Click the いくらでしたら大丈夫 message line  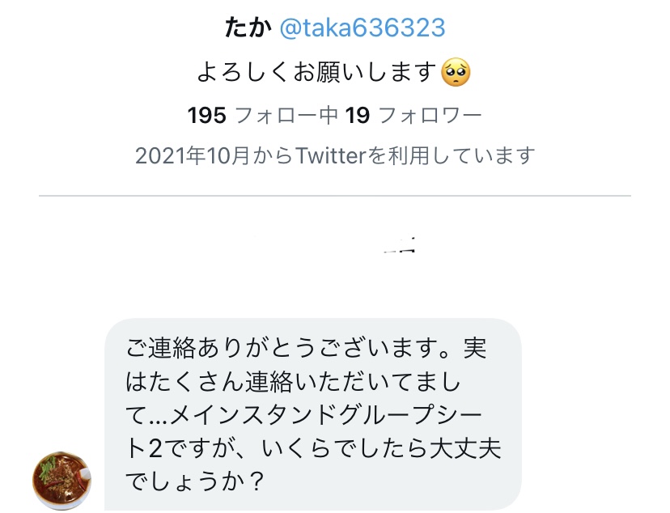click(381, 448)
